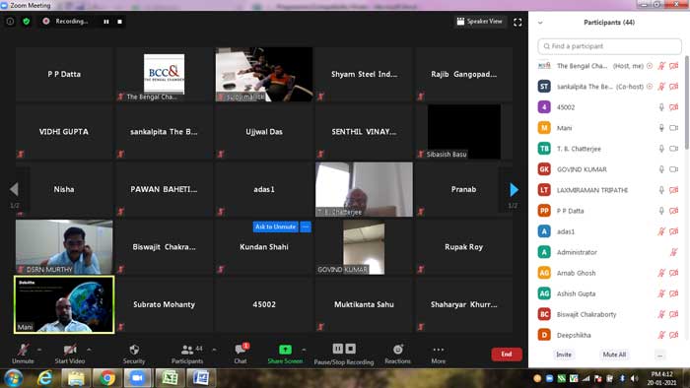This screenshot has height=388, width=690.
Task: Select Ashish Gupta in participants list
Action: [608, 293]
